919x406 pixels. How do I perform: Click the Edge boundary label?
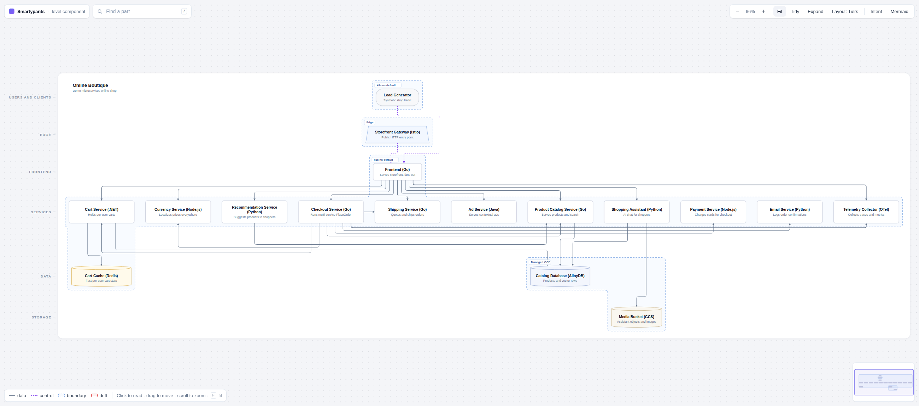[x=370, y=122]
